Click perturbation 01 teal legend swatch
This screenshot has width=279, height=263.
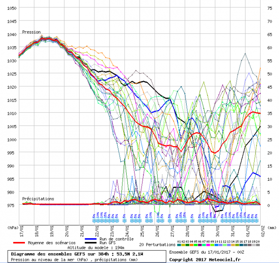coord(179,245)
